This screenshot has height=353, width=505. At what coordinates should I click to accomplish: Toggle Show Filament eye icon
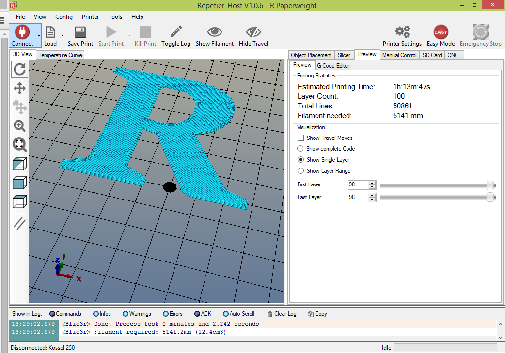click(x=215, y=32)
